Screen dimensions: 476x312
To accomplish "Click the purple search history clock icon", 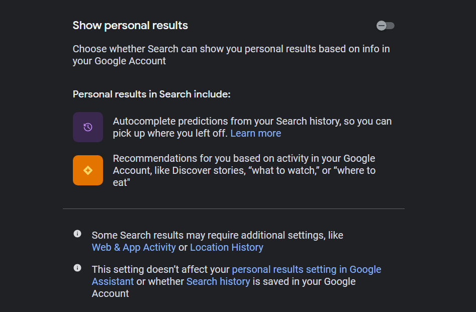I will pos(88,127).
